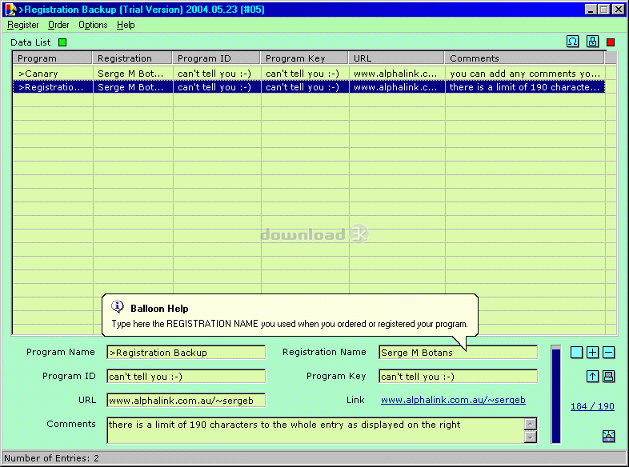The image size is (629, 467).
Task: Click the dark blue vertical capacity bar
Action: pos(556,393)
